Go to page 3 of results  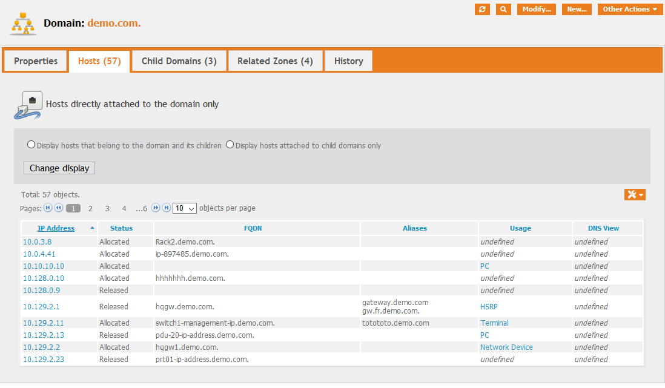tap(107, 208)
